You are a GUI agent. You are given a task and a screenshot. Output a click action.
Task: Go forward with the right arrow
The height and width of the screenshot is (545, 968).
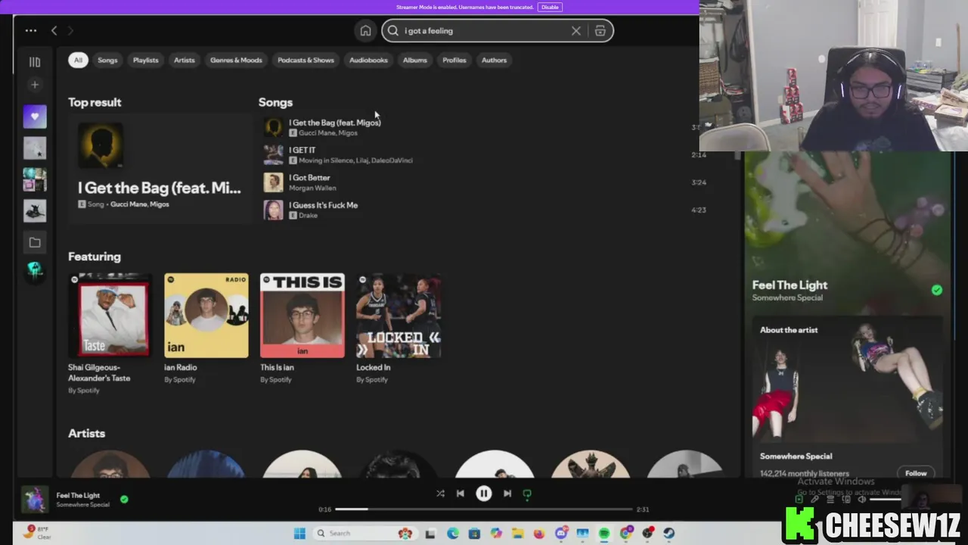tap(70, 31)
